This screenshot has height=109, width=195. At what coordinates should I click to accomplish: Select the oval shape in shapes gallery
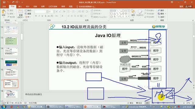click(126, 11)
